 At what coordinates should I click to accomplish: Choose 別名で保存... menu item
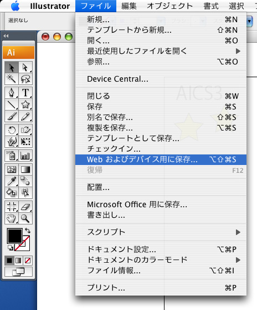[161, 117]
